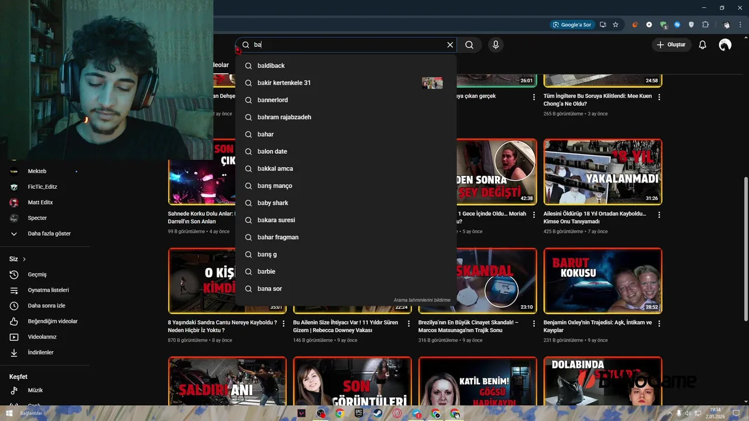The height and width of the screenshot is (421, 749).
Task: Clear the search box with the X icon
Action: (450, 44)
